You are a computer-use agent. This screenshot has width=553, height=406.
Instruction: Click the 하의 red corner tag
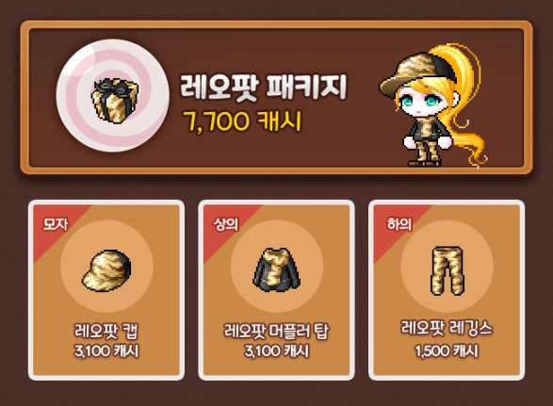pos(399,224)
